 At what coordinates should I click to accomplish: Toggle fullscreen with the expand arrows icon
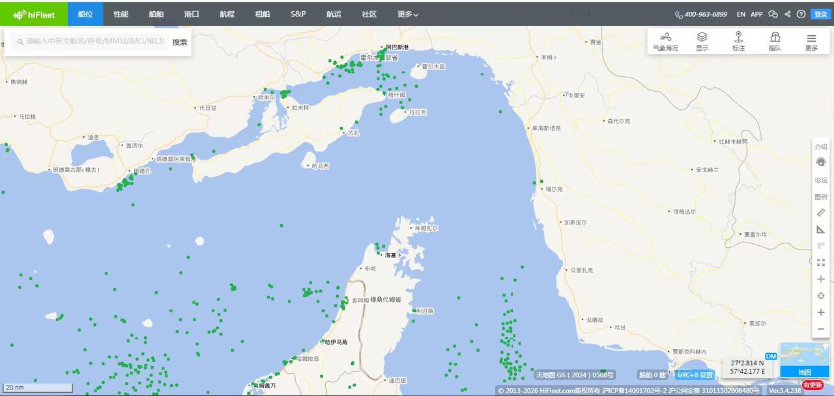[x=821, y=262]
